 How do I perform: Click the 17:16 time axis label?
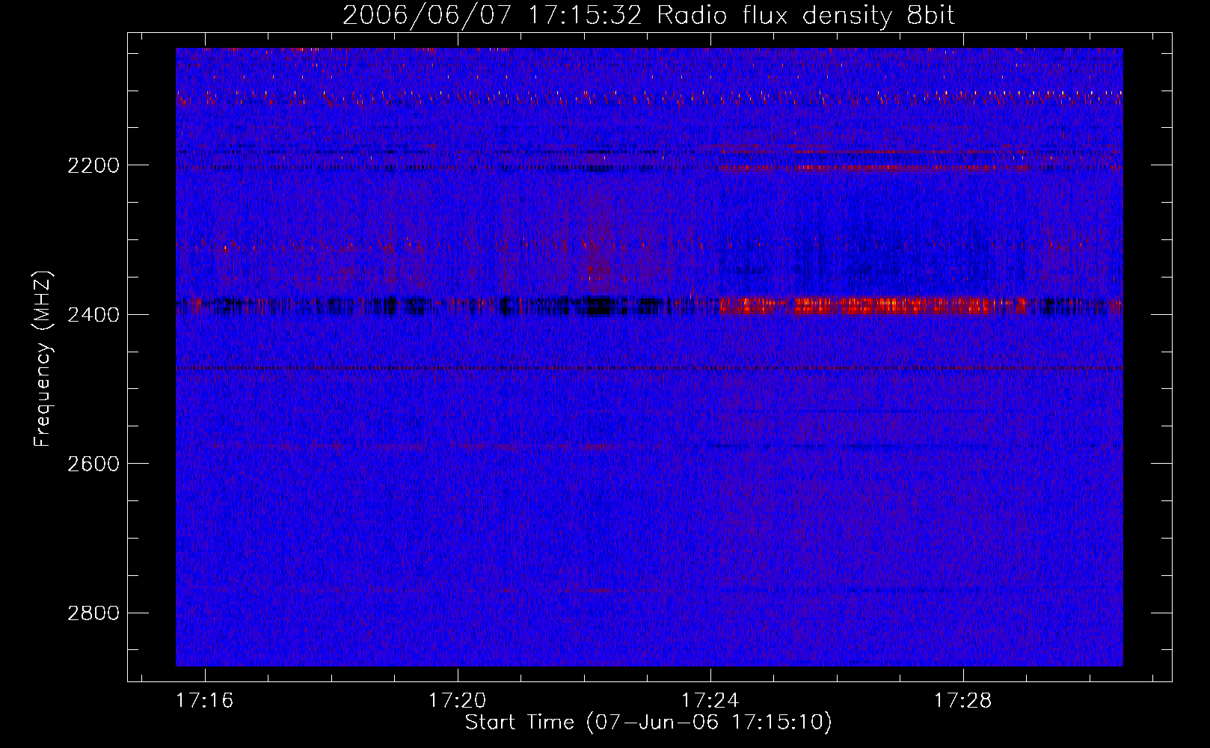tap(204, 701)
